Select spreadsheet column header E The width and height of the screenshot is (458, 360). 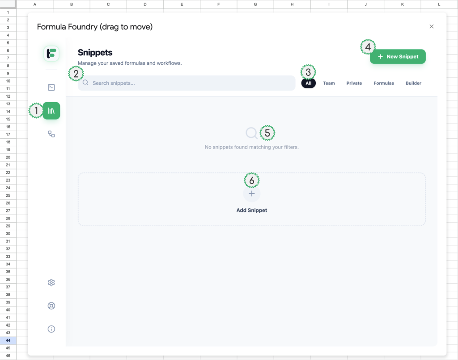(x=182, y=4)
